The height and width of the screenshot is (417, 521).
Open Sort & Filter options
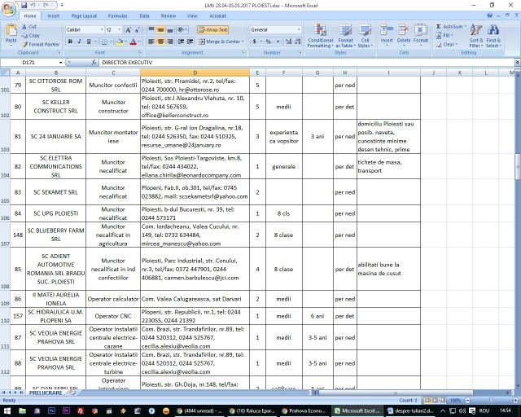(x=476, y=36)
